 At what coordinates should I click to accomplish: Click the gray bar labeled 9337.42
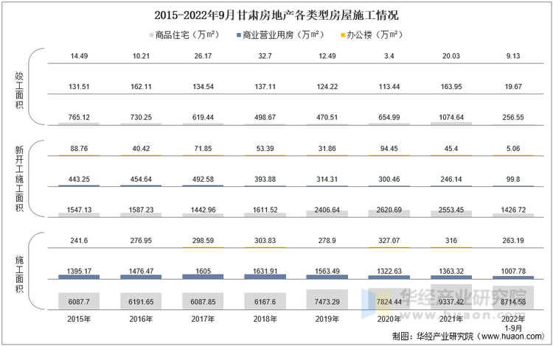click(x=451, y=297)
